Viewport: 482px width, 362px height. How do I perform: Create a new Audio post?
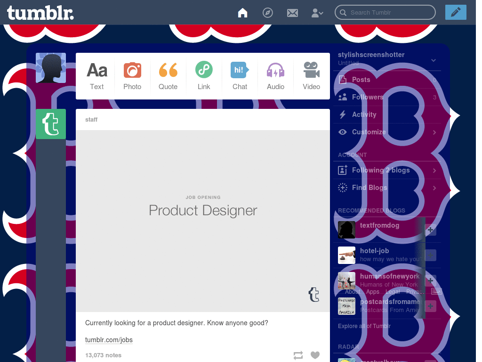click(275, 76)
